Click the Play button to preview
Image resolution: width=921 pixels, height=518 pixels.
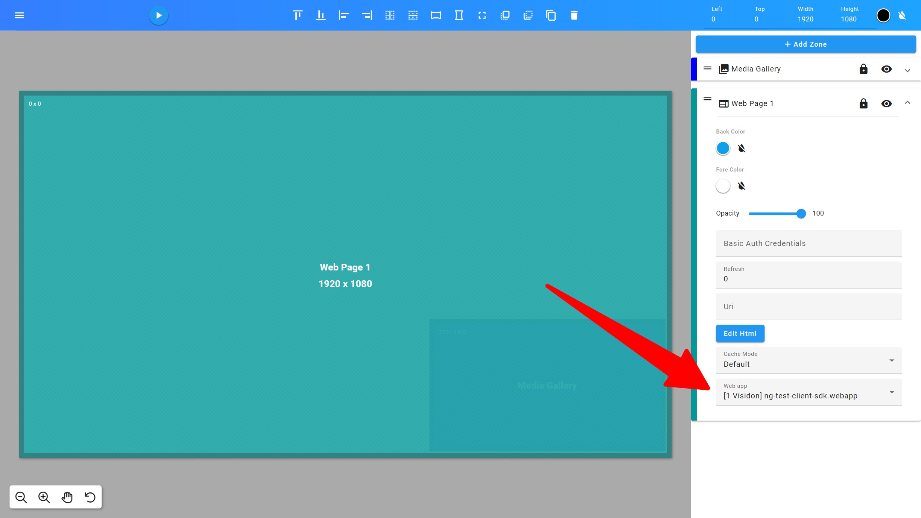click(x=158, y=15)
